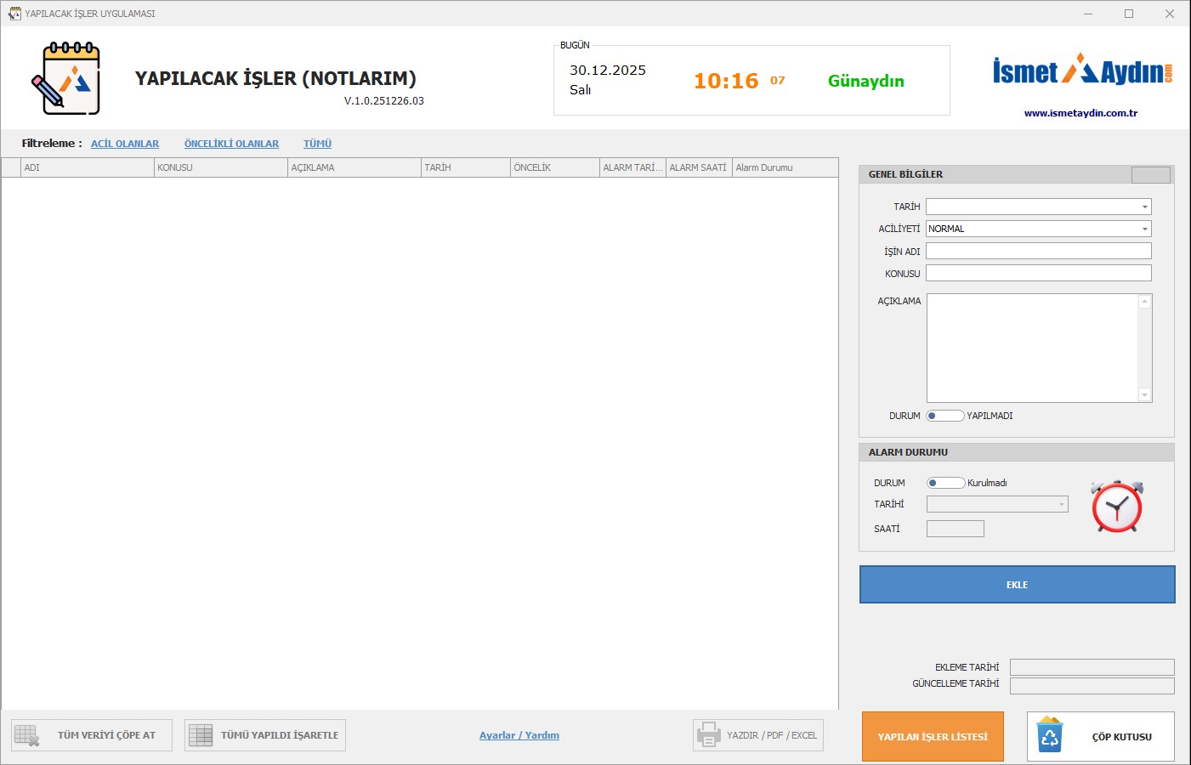Image resolution: width=1191 pixels, height=765 pixels.
Task: Click the recycle bin icon in Çöp Kutusu
Action: [x=1050, y=736]
